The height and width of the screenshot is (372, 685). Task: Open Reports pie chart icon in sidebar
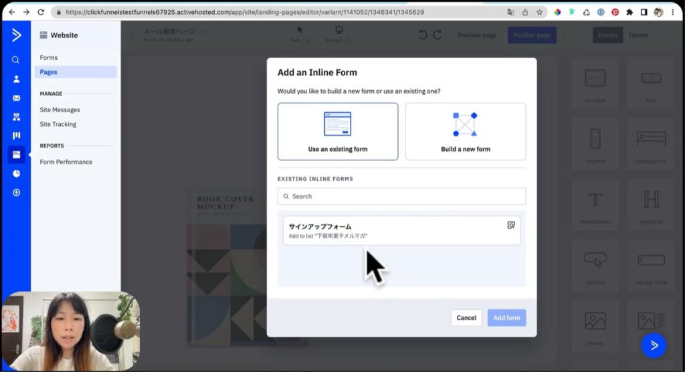click(x=16, y=174)
